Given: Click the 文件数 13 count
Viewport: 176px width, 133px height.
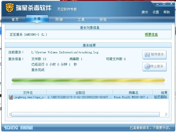Looking at the screenshot, I should 39,59.
